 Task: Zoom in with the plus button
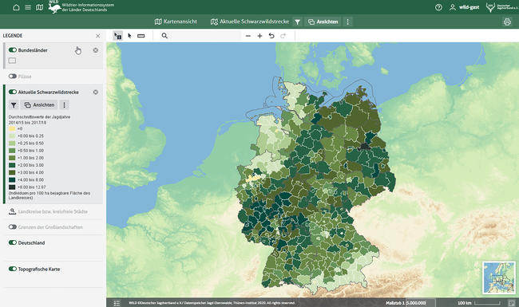259,36
